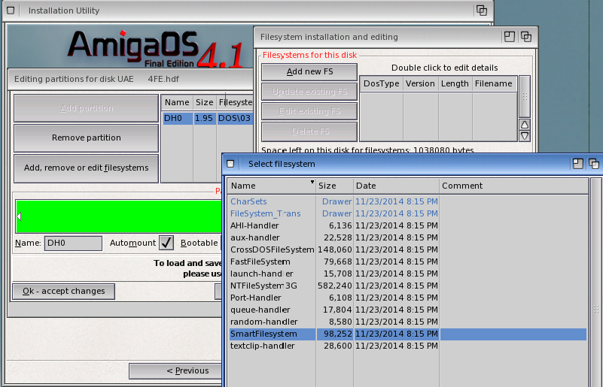Open the FileSystem_Trans drawer
The image size is (603, 387).
(265, 213)
